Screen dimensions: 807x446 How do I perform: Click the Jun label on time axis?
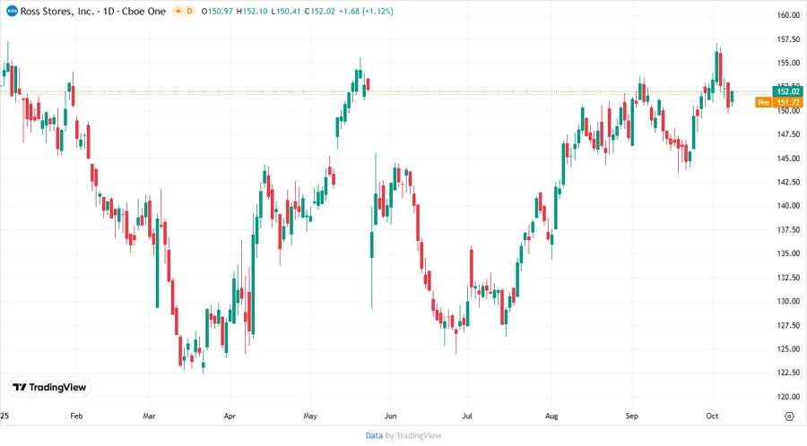point(390,416)
